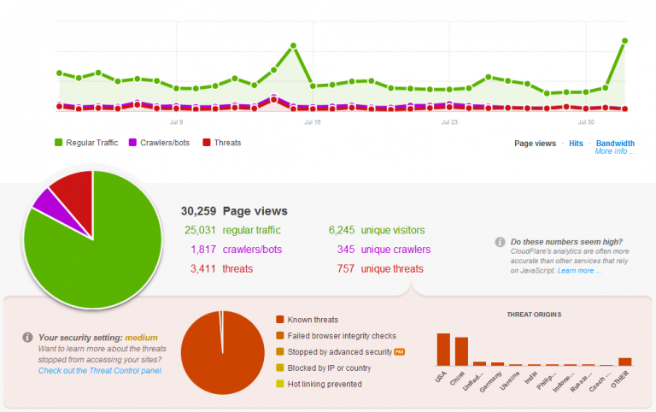656x412 pixels.
Task: Click the 'Ukraine' axis label
Action: pos(511,380)
